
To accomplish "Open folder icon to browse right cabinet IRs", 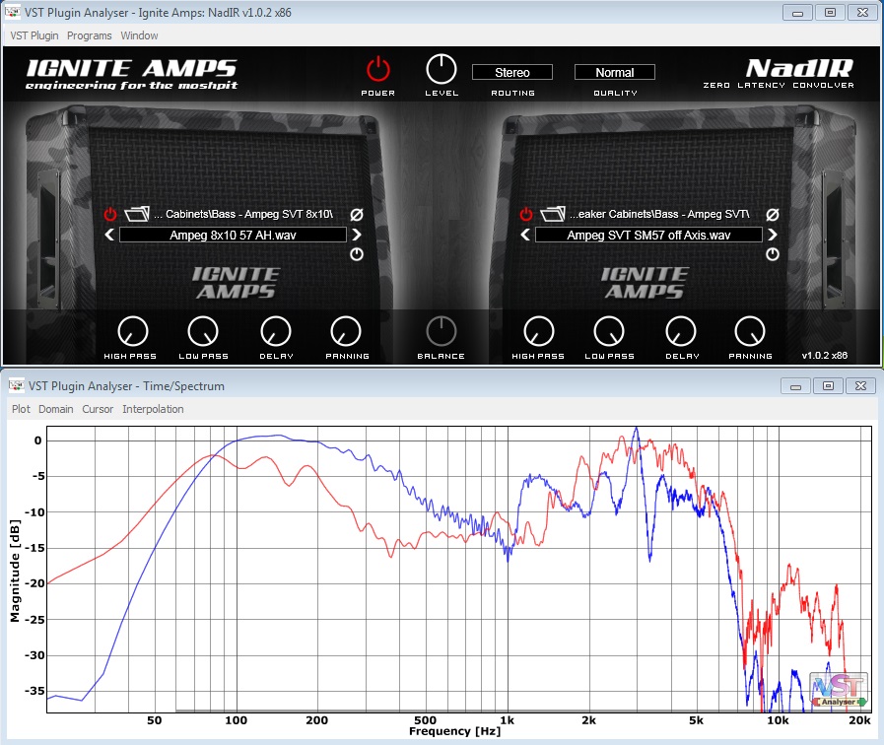I will (551, 213).
